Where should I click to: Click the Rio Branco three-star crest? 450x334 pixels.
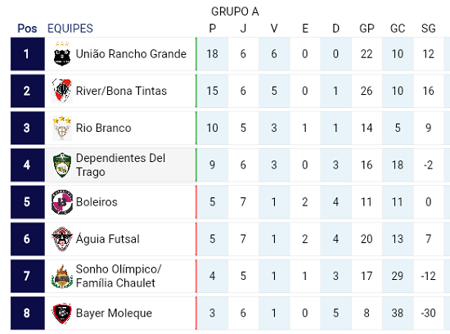point(62,128)
